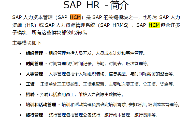Click the phrase '维护人力资源主数据等'
The height and width of the screenshot is (121, 188).
100,94
